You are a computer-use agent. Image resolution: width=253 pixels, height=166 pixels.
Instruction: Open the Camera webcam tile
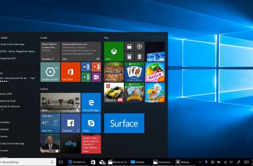(139, 57)
